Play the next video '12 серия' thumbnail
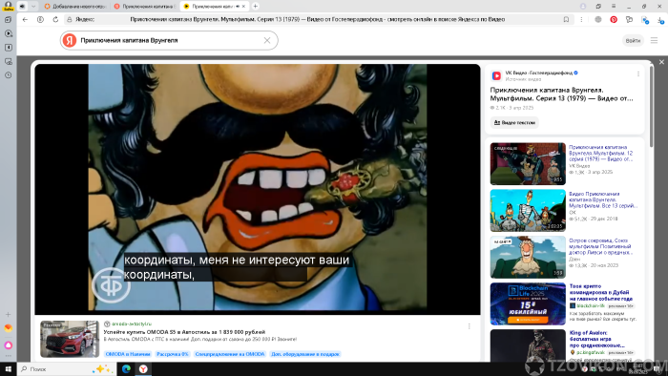 point(528,164)
